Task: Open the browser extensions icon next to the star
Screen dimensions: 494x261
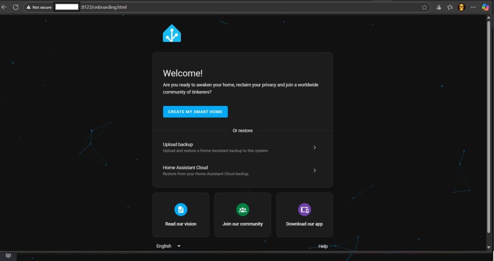Action: tap(439, 7)
